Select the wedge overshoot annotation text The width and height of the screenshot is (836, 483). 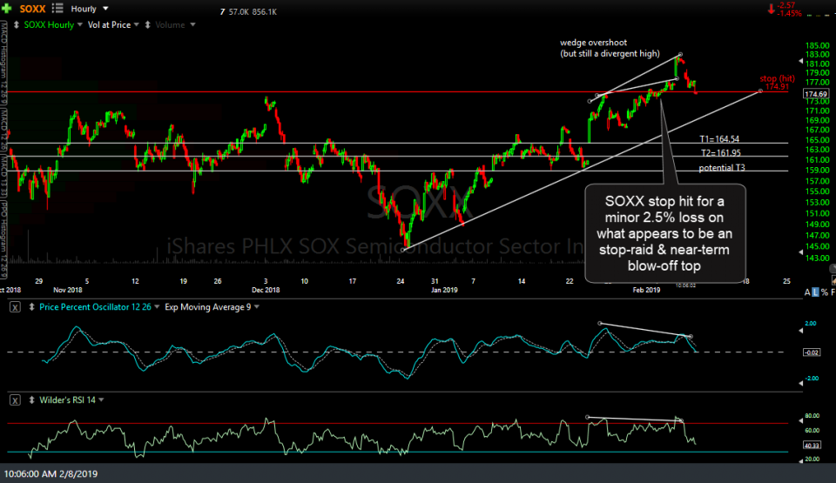(610, 48)
